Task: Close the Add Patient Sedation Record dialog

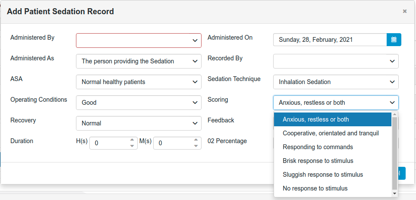Action: pos(405,11)
